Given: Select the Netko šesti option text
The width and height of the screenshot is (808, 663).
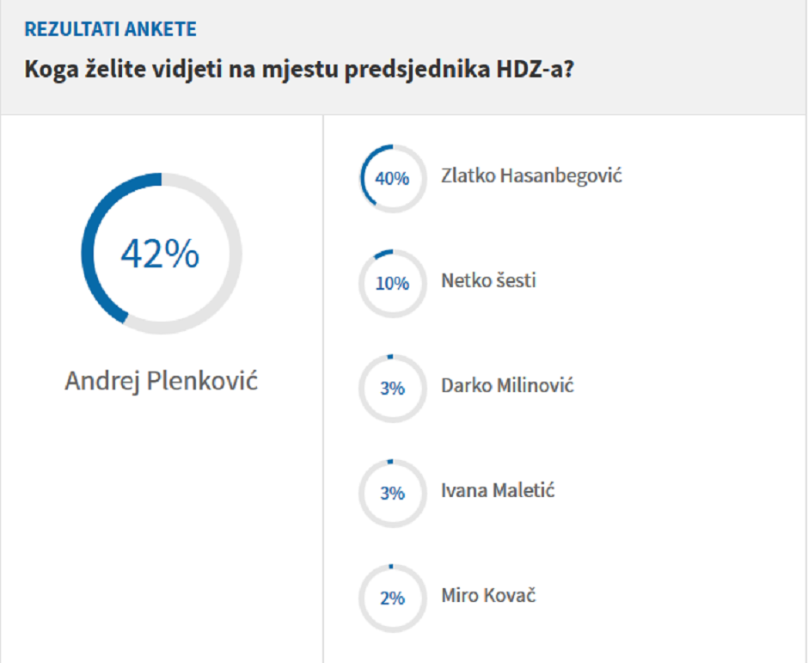Looking at the screenshot, I should click(488, 280).
